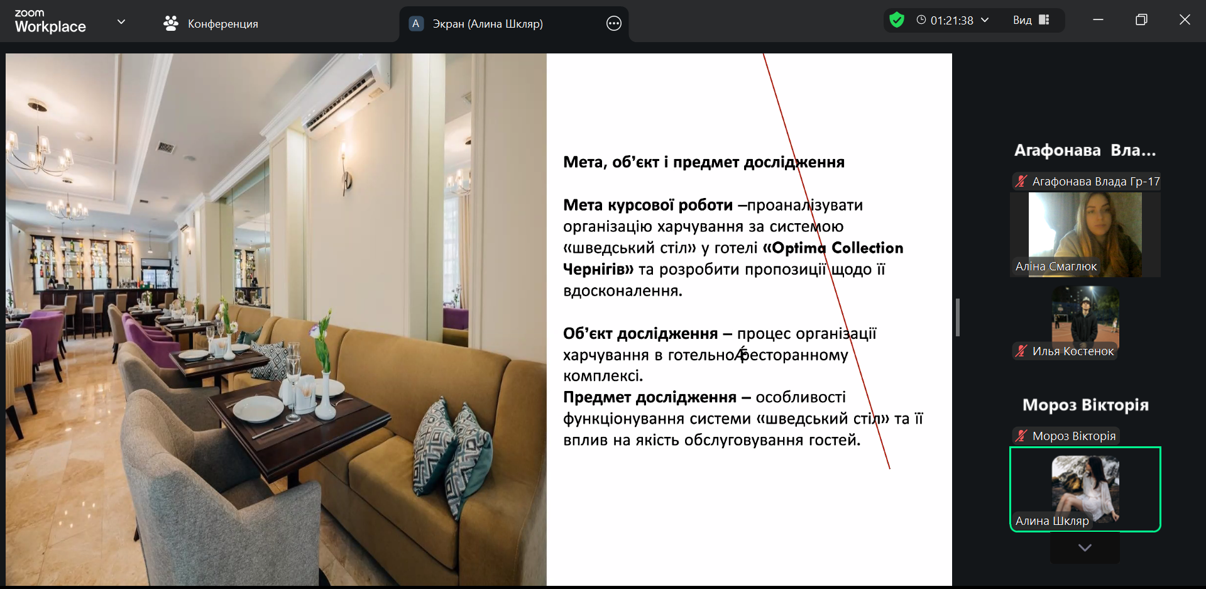
Task: Select the Алина Шкляр video thumbnail
Action: point(1085,489)
